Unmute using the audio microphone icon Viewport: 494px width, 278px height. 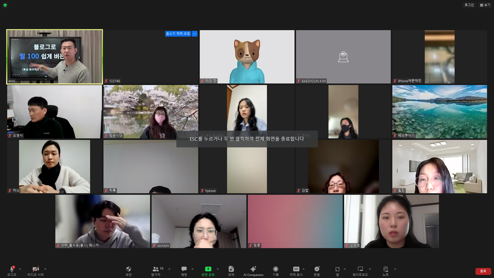click(x=12, y=269)
